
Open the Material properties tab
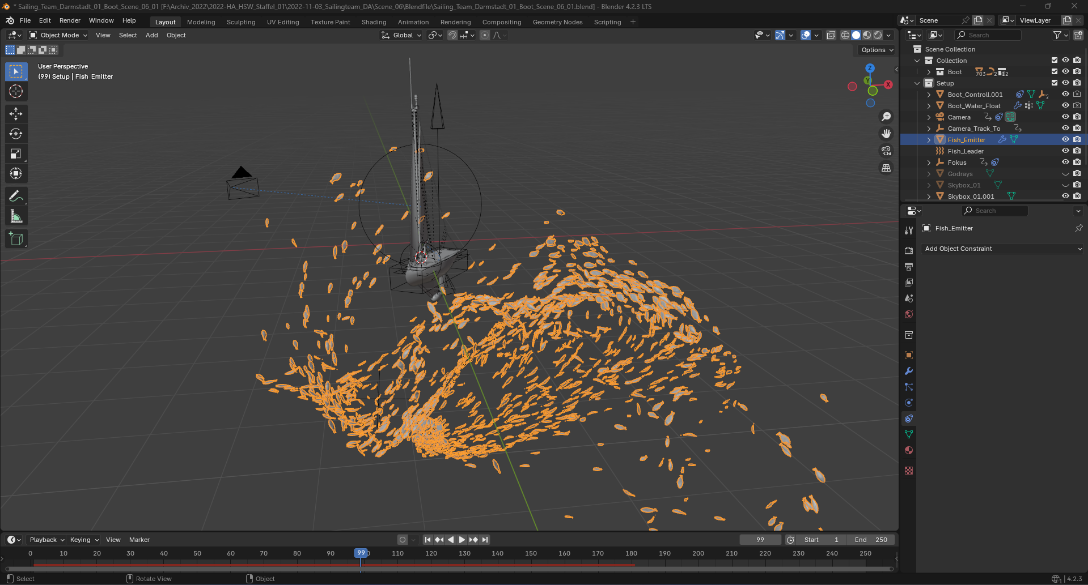909,450
